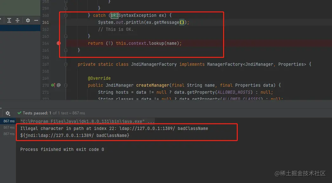Viewport: 332px width, 183px height.
Task: Click line number 268 in the gutter
Action: pyautogui.click(x=45, y=71)
